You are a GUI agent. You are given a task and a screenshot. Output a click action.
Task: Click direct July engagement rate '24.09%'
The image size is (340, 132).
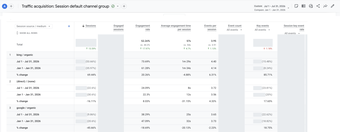[145, 88]
